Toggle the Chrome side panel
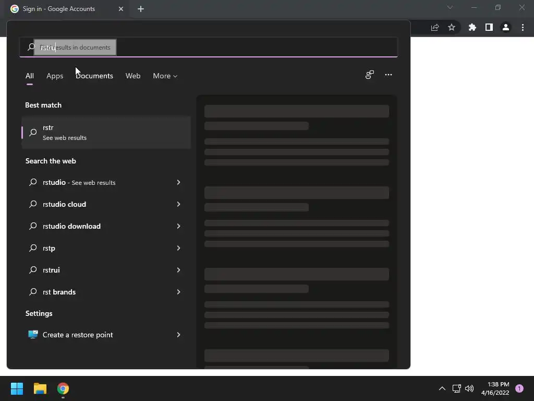Image resolution: width=534 pixels, height=401 pixels. (489, 27)
